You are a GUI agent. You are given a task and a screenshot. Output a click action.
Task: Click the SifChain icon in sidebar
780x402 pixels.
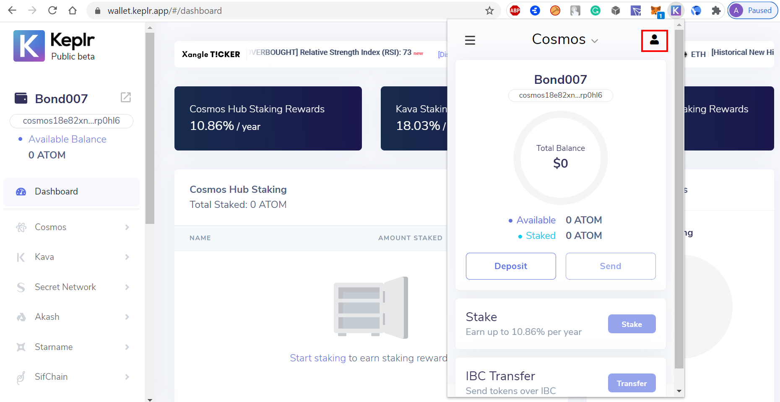click(21, 377)
